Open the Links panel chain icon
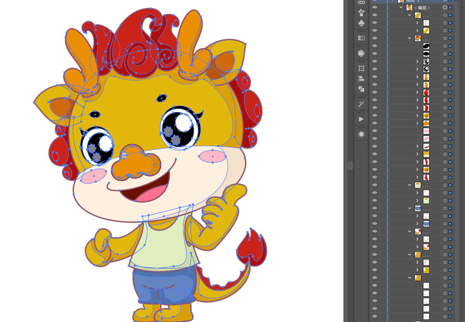Image resolution: width=465 pixels, height=322 pixels. (361, 2)
